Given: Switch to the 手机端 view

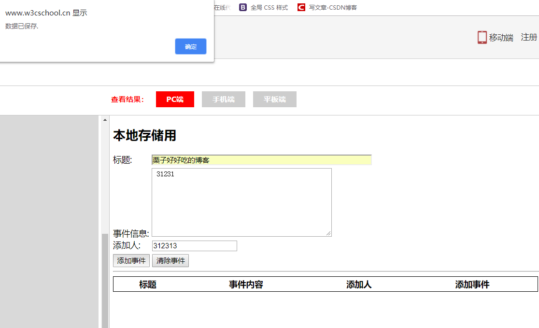Looking at the screenshot, I should coord(223,99).
